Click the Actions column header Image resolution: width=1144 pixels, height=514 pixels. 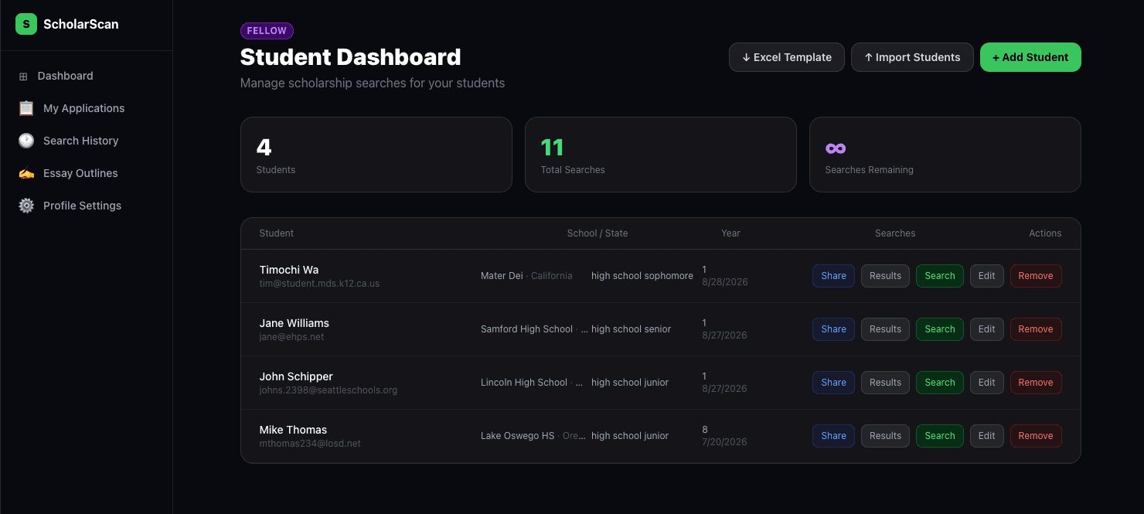pos(1045,233)
